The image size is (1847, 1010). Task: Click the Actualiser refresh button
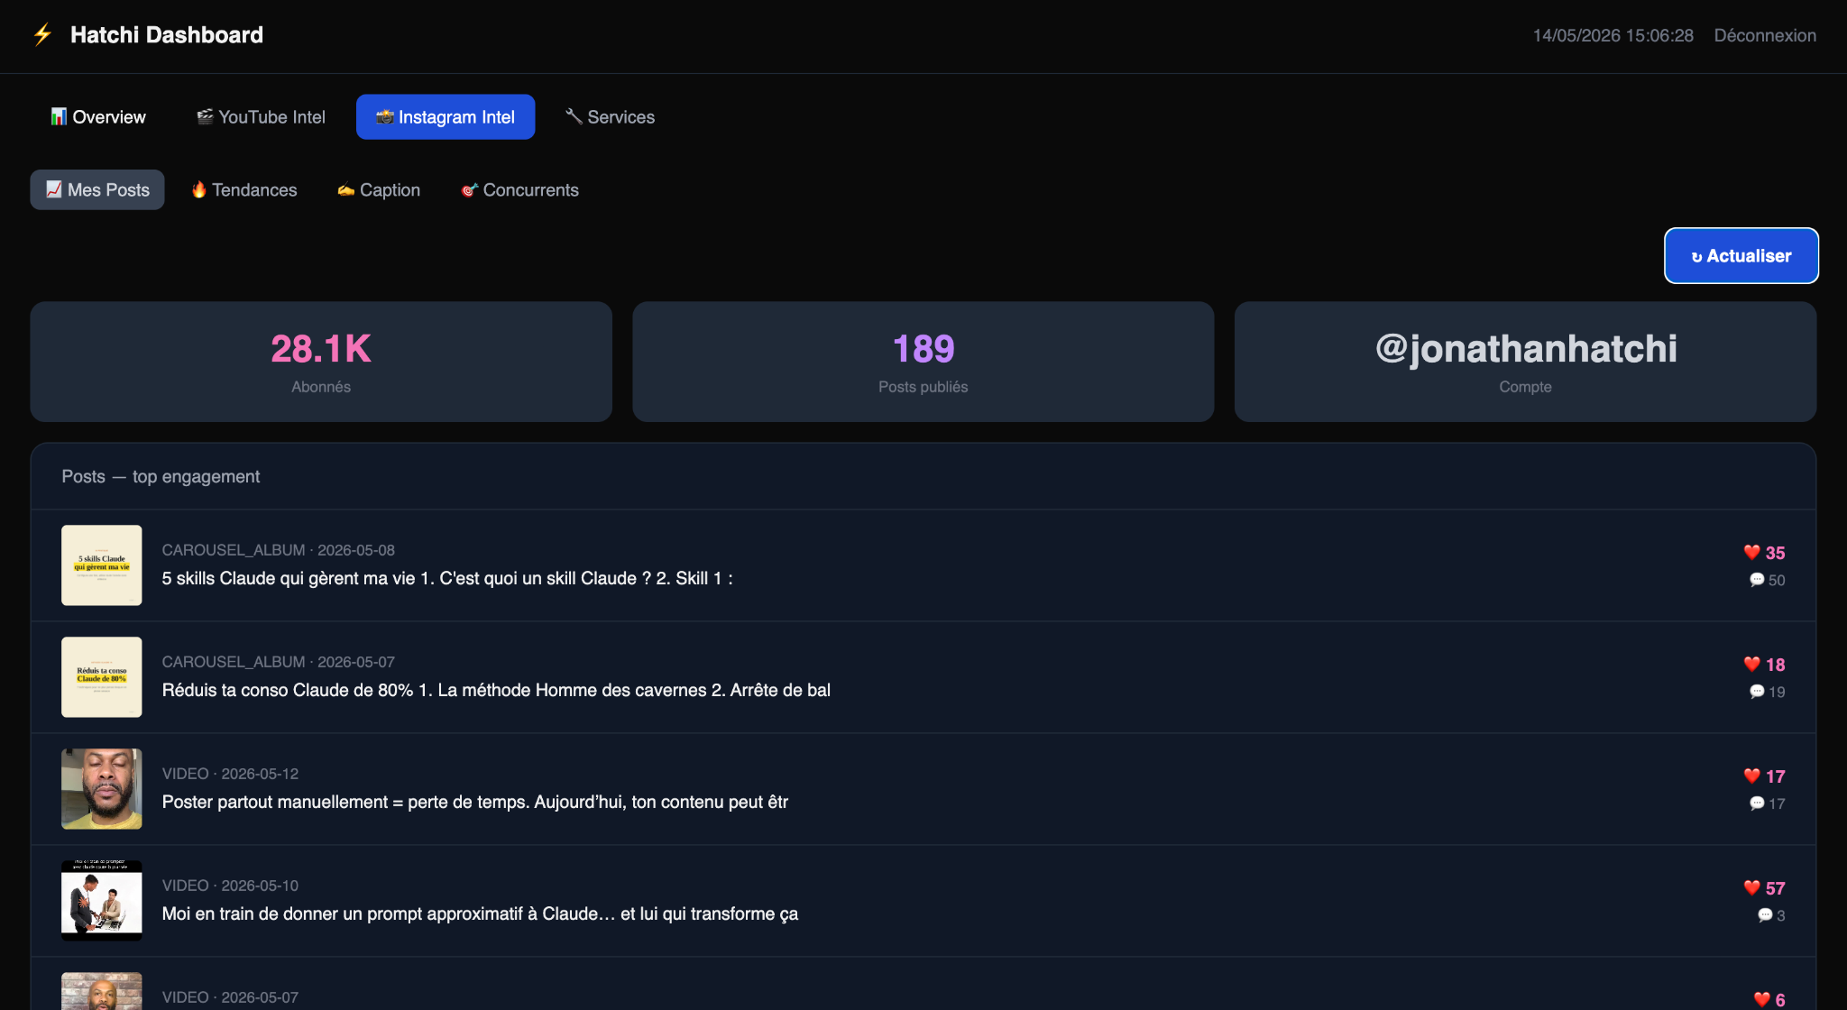[1741, 256]
